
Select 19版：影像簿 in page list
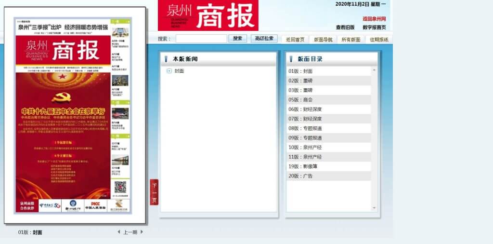click(x=329, y=166)
